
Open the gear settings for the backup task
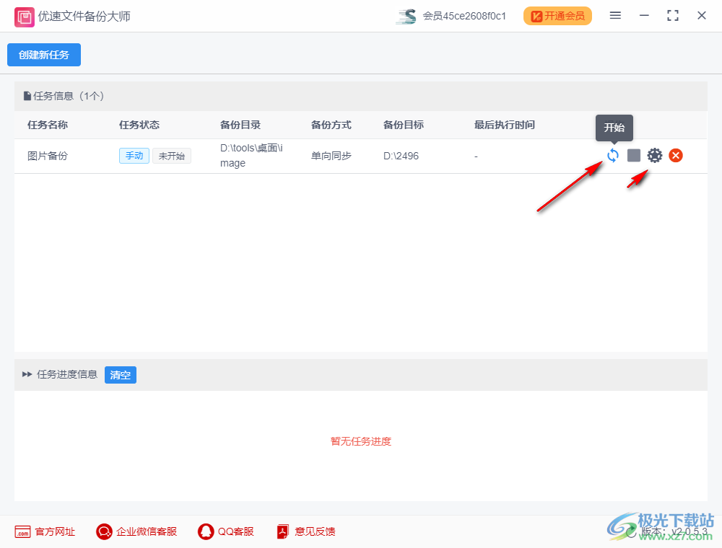click(654, 155)
